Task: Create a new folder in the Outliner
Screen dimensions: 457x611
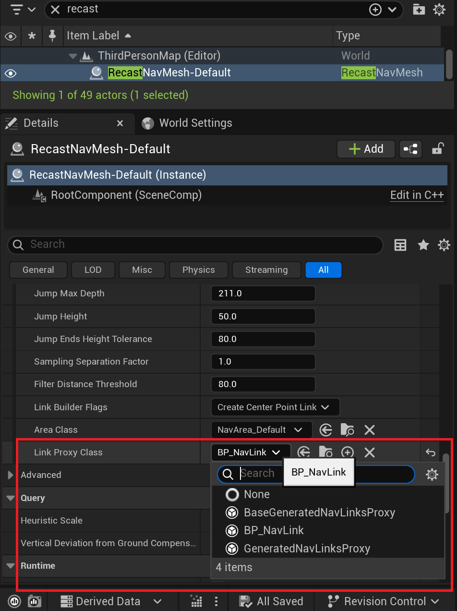Action: click(419, 9)
